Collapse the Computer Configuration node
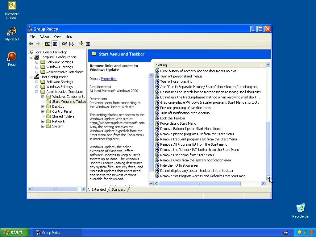 (x=31, y=57)
